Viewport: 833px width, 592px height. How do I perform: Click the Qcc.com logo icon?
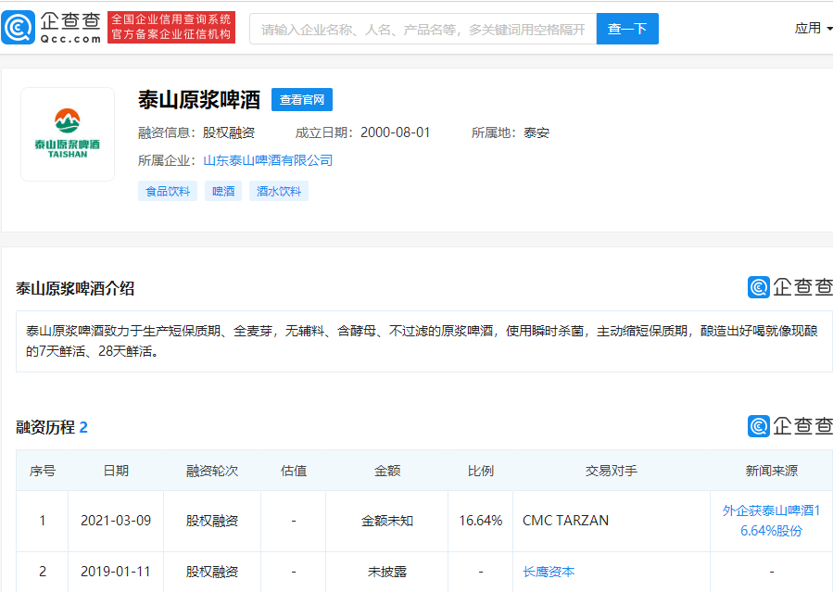(18, 28)
